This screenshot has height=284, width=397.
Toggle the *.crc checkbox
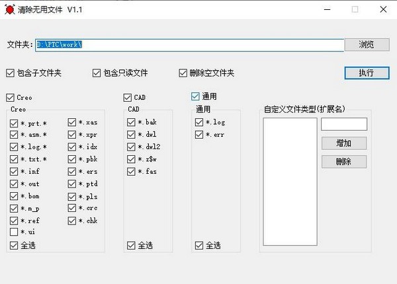pyautogui.click(x=72, y=208)
